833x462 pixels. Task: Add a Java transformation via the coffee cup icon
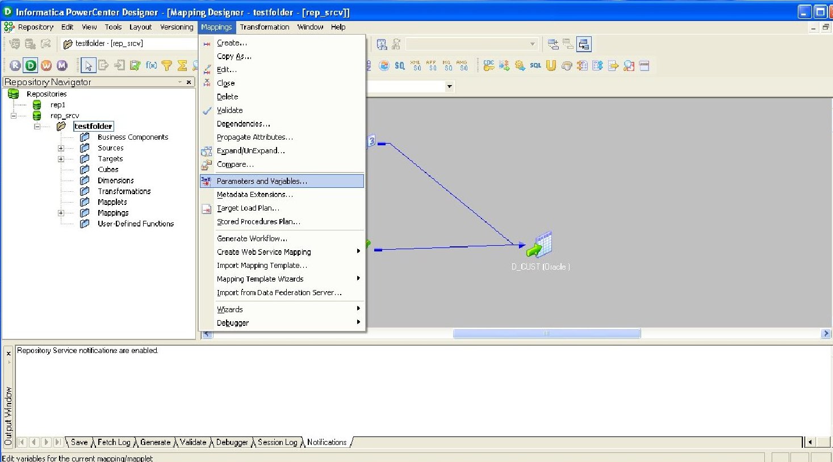point(566,65)
